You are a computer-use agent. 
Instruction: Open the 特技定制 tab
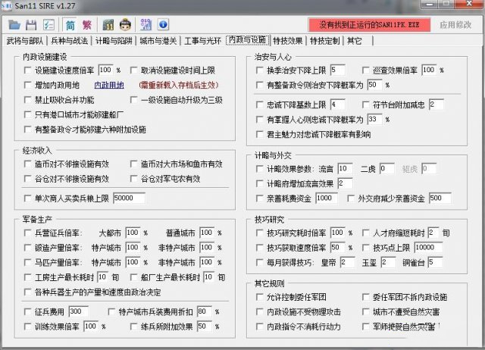[x=325, y=41]
